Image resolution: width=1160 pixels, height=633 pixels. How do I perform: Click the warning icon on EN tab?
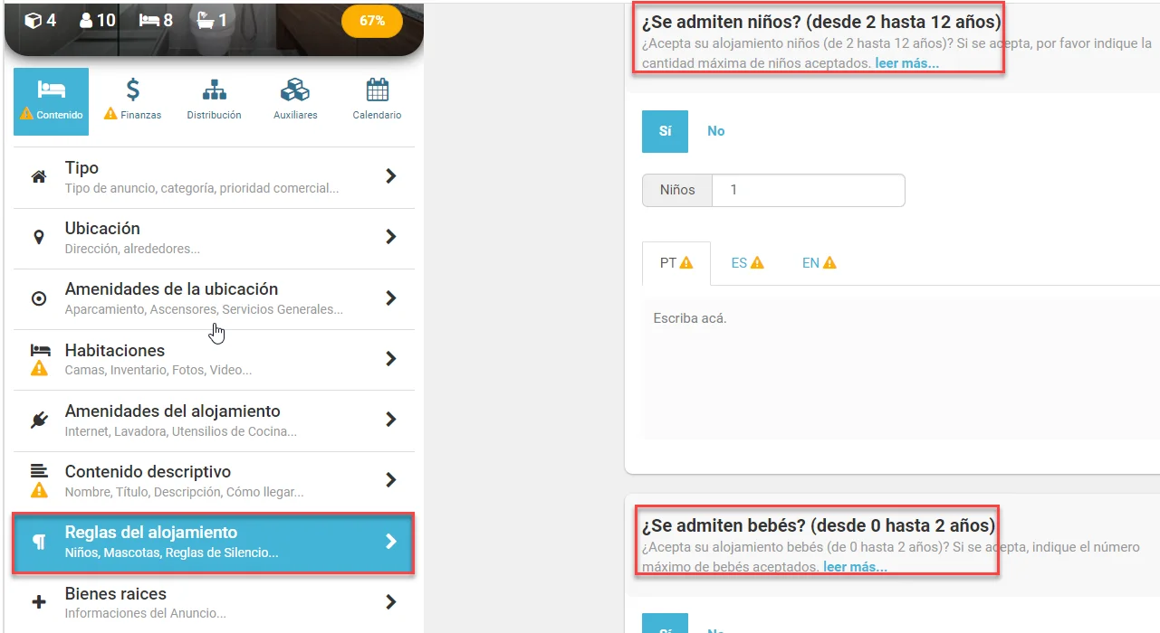[x=829, y=263]
